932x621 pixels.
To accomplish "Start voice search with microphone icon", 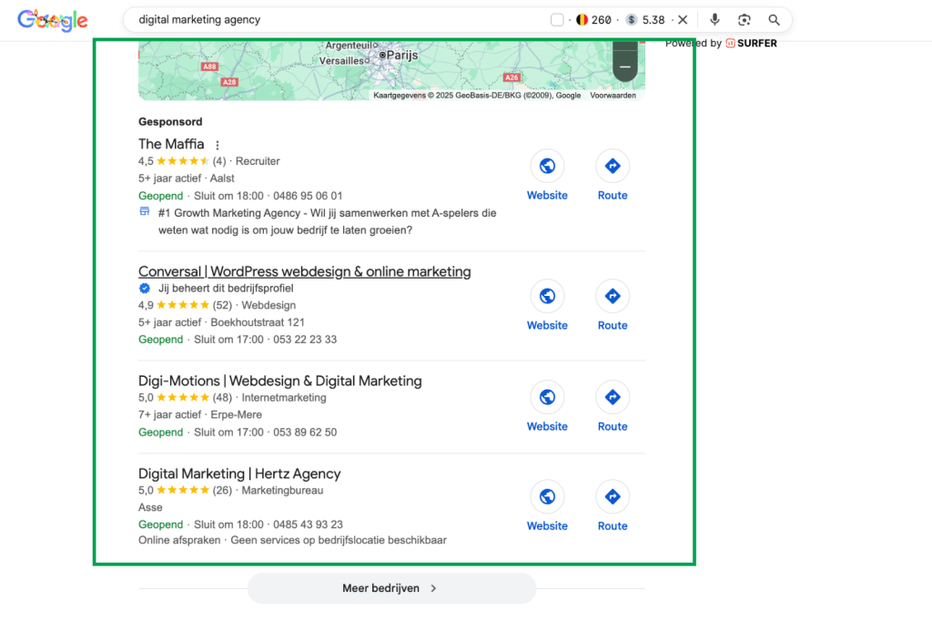I will tap(714, 19).
